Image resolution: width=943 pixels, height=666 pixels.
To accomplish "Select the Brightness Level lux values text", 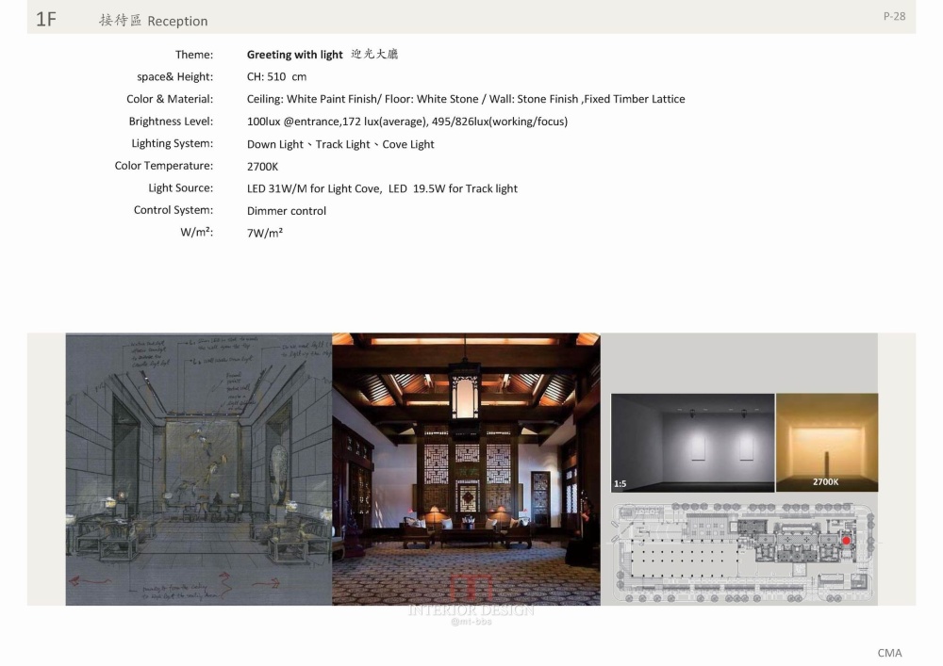I will pyautogui.click(x=406, y=122).
